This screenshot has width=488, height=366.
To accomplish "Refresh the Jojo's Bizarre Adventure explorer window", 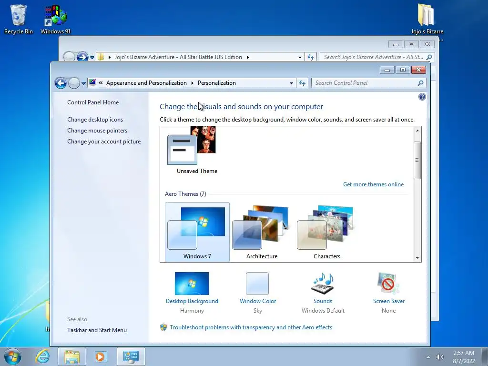I will pyautogui.click(x=311, y=57).
